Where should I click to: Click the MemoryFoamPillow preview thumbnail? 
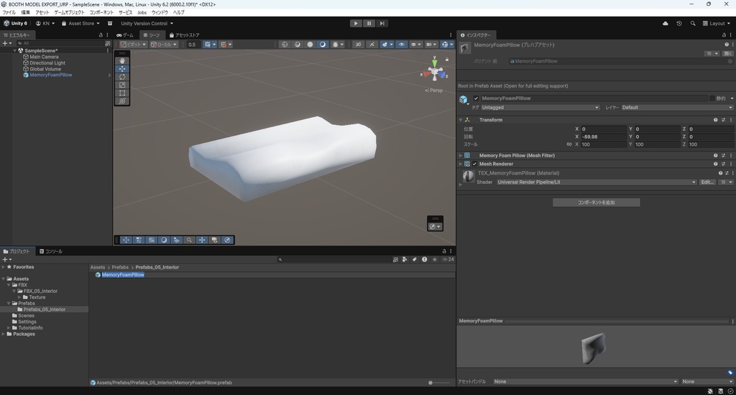[x=594, y=348]
